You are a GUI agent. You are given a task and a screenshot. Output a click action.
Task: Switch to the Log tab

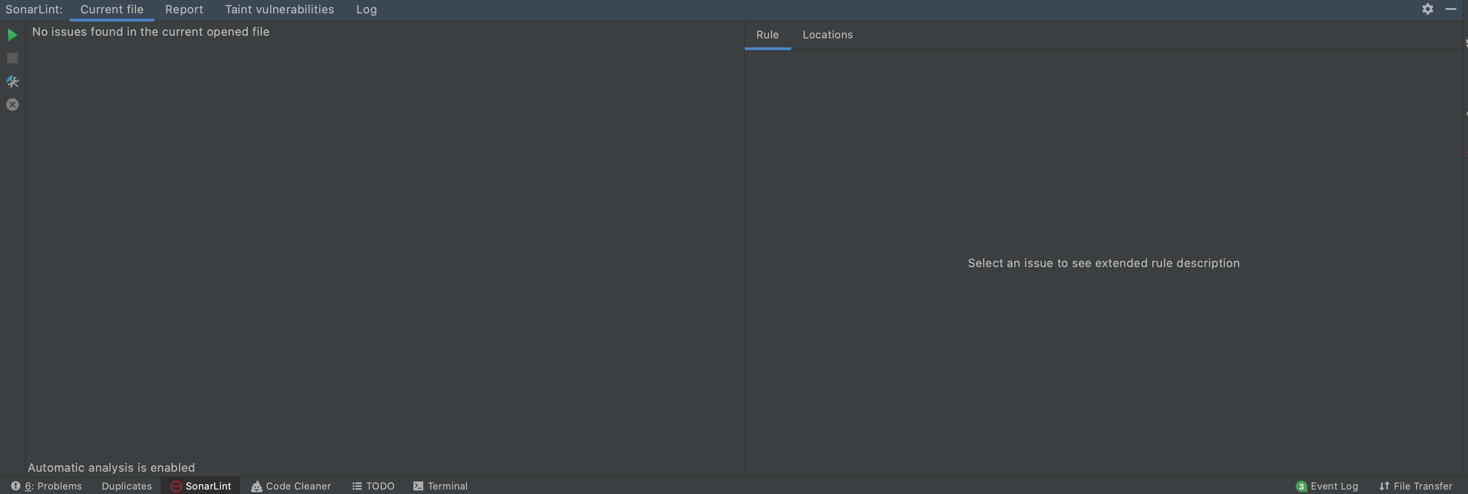[367, 10]
